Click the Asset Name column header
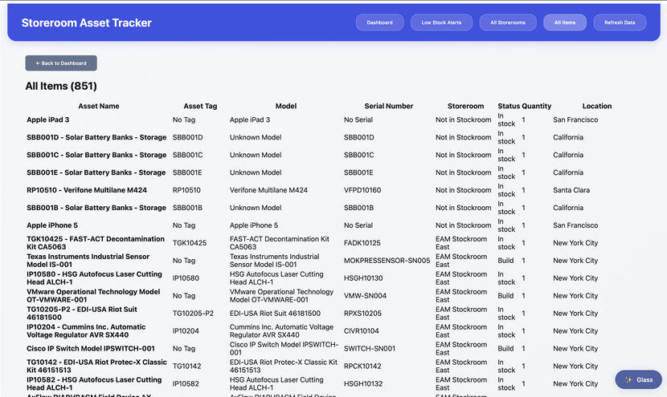Image resolution: width=667 pixels, height=397 pixels. pyautogui.click(x=98, y=106)
